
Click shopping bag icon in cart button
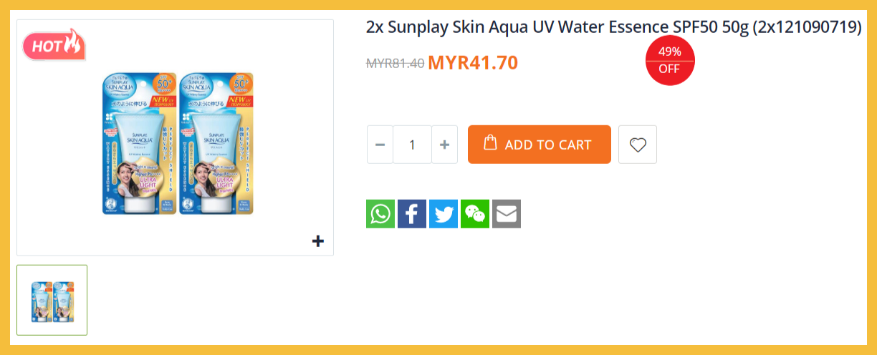(490, 142)
